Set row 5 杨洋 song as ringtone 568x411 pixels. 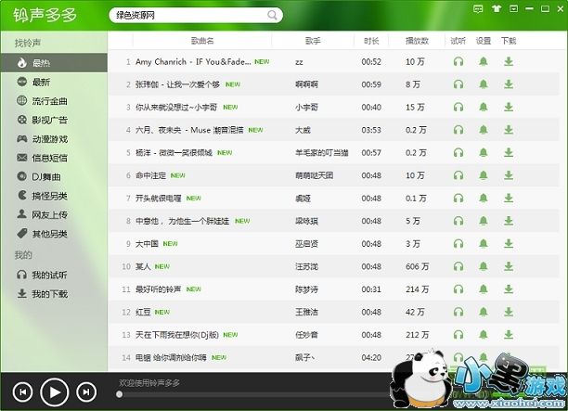(x=484, y=152)
